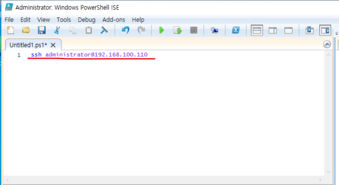The width and height of the screenshot is (339, 185).
Task: Open a script with the folder icon
Action: 26,30
